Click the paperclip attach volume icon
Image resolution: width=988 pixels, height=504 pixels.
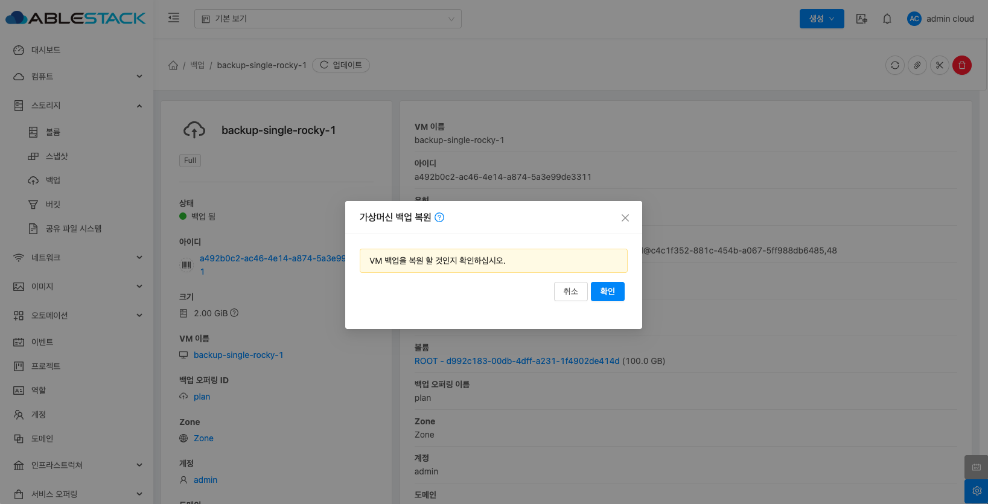pyautogui.click(x=917, y=65)
